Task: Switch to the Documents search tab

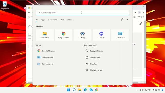Action: pos(53,20)
